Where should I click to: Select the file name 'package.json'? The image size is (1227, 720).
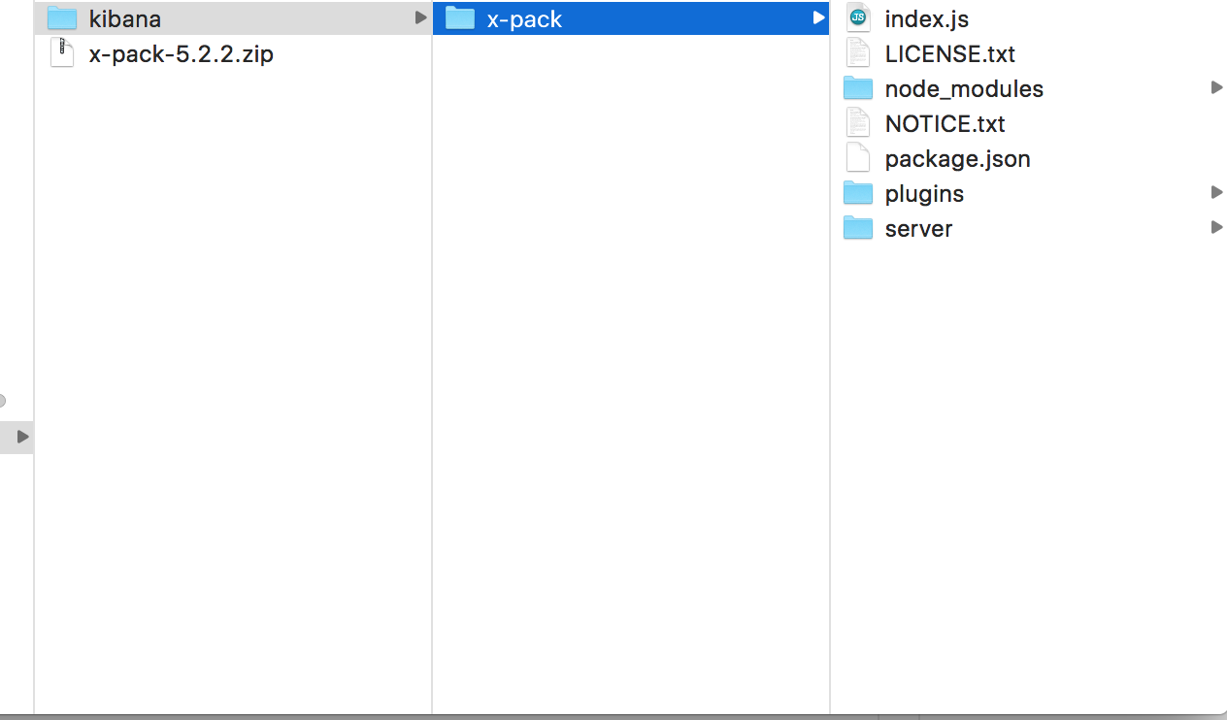958,159
